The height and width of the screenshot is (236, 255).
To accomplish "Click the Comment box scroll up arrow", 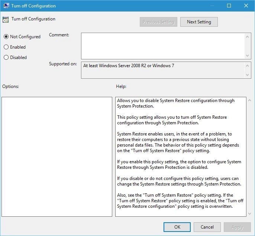I will (247, 37).
